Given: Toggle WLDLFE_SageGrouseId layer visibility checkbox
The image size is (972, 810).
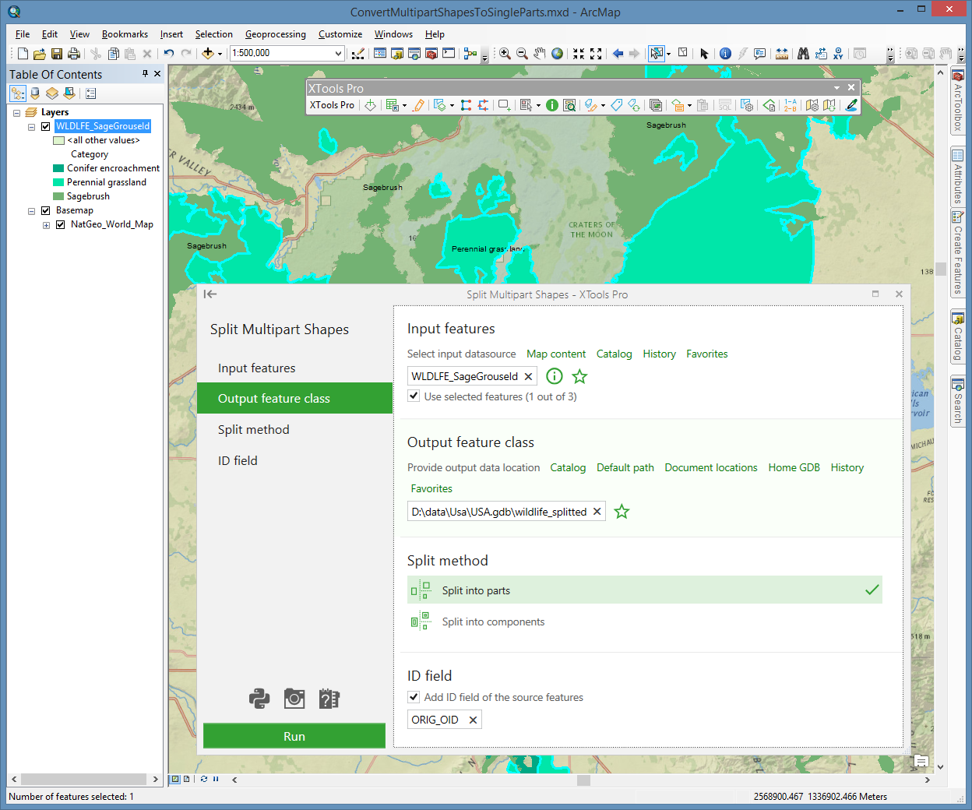Looking at the screenshot, I should point(45,126).
